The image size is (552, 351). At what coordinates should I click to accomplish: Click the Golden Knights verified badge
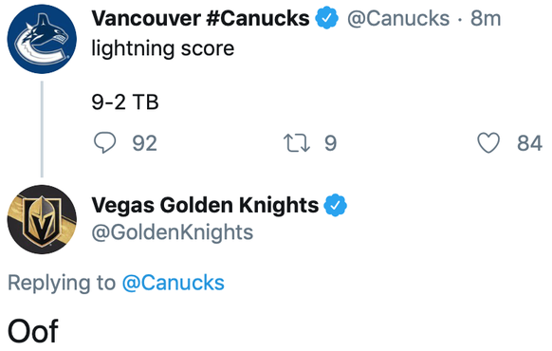coord(335,205)
